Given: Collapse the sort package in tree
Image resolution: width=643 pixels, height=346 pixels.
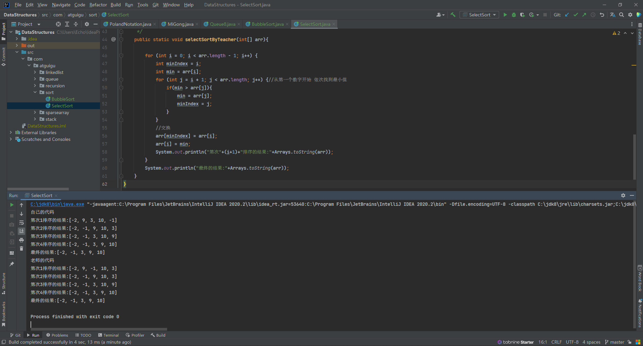Looking at the screenshot, I should pos(35,92).
